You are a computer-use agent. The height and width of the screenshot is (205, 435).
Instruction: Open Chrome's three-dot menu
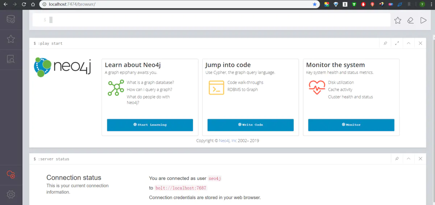coord(431,4)
